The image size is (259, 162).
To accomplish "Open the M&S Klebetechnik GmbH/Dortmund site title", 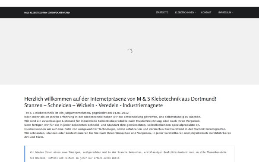I will click(x=47, y=13).
